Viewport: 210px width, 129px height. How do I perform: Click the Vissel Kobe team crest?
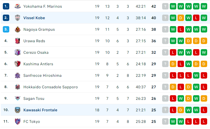[17, 18]
